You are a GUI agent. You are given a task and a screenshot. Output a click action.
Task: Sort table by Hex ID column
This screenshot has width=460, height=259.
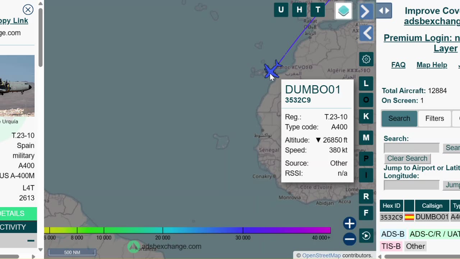click(x=391, y=206)
